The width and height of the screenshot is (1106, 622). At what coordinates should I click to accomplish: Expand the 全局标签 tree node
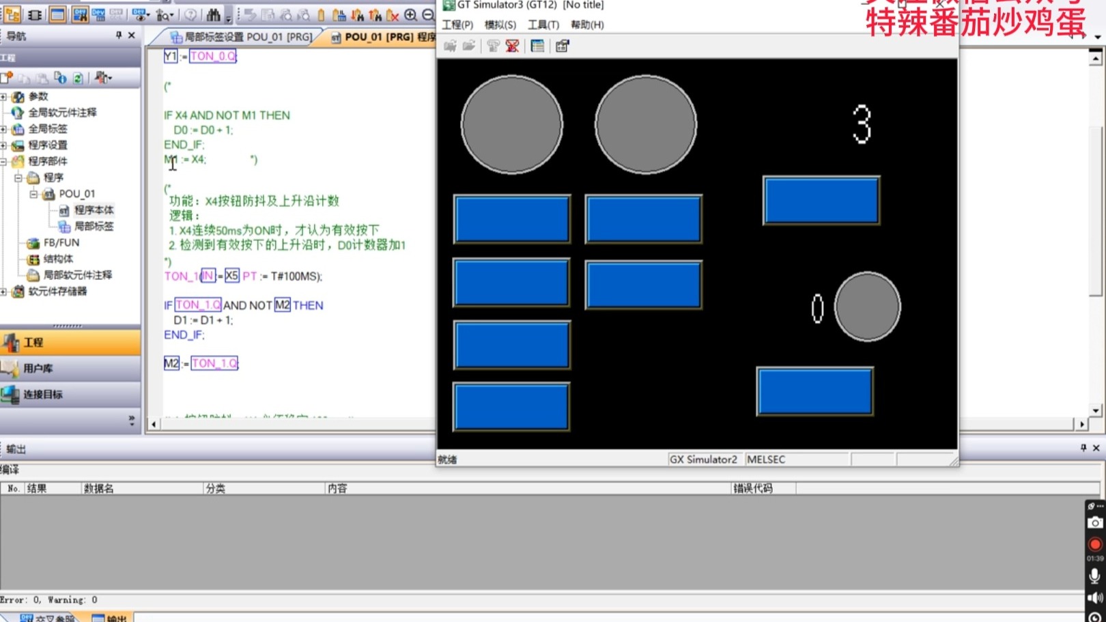[x=3, y=129]
